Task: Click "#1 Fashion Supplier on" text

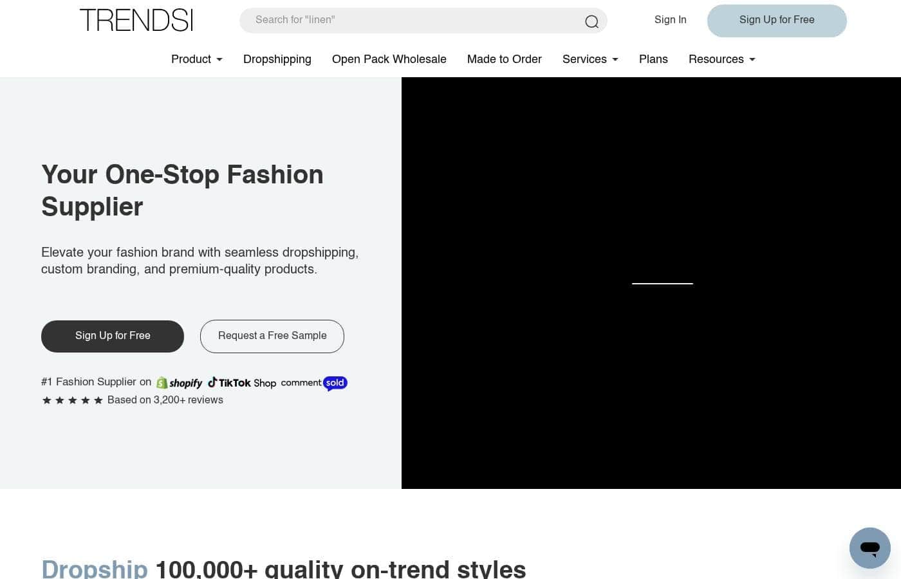Action: click(x=97, y=382)
